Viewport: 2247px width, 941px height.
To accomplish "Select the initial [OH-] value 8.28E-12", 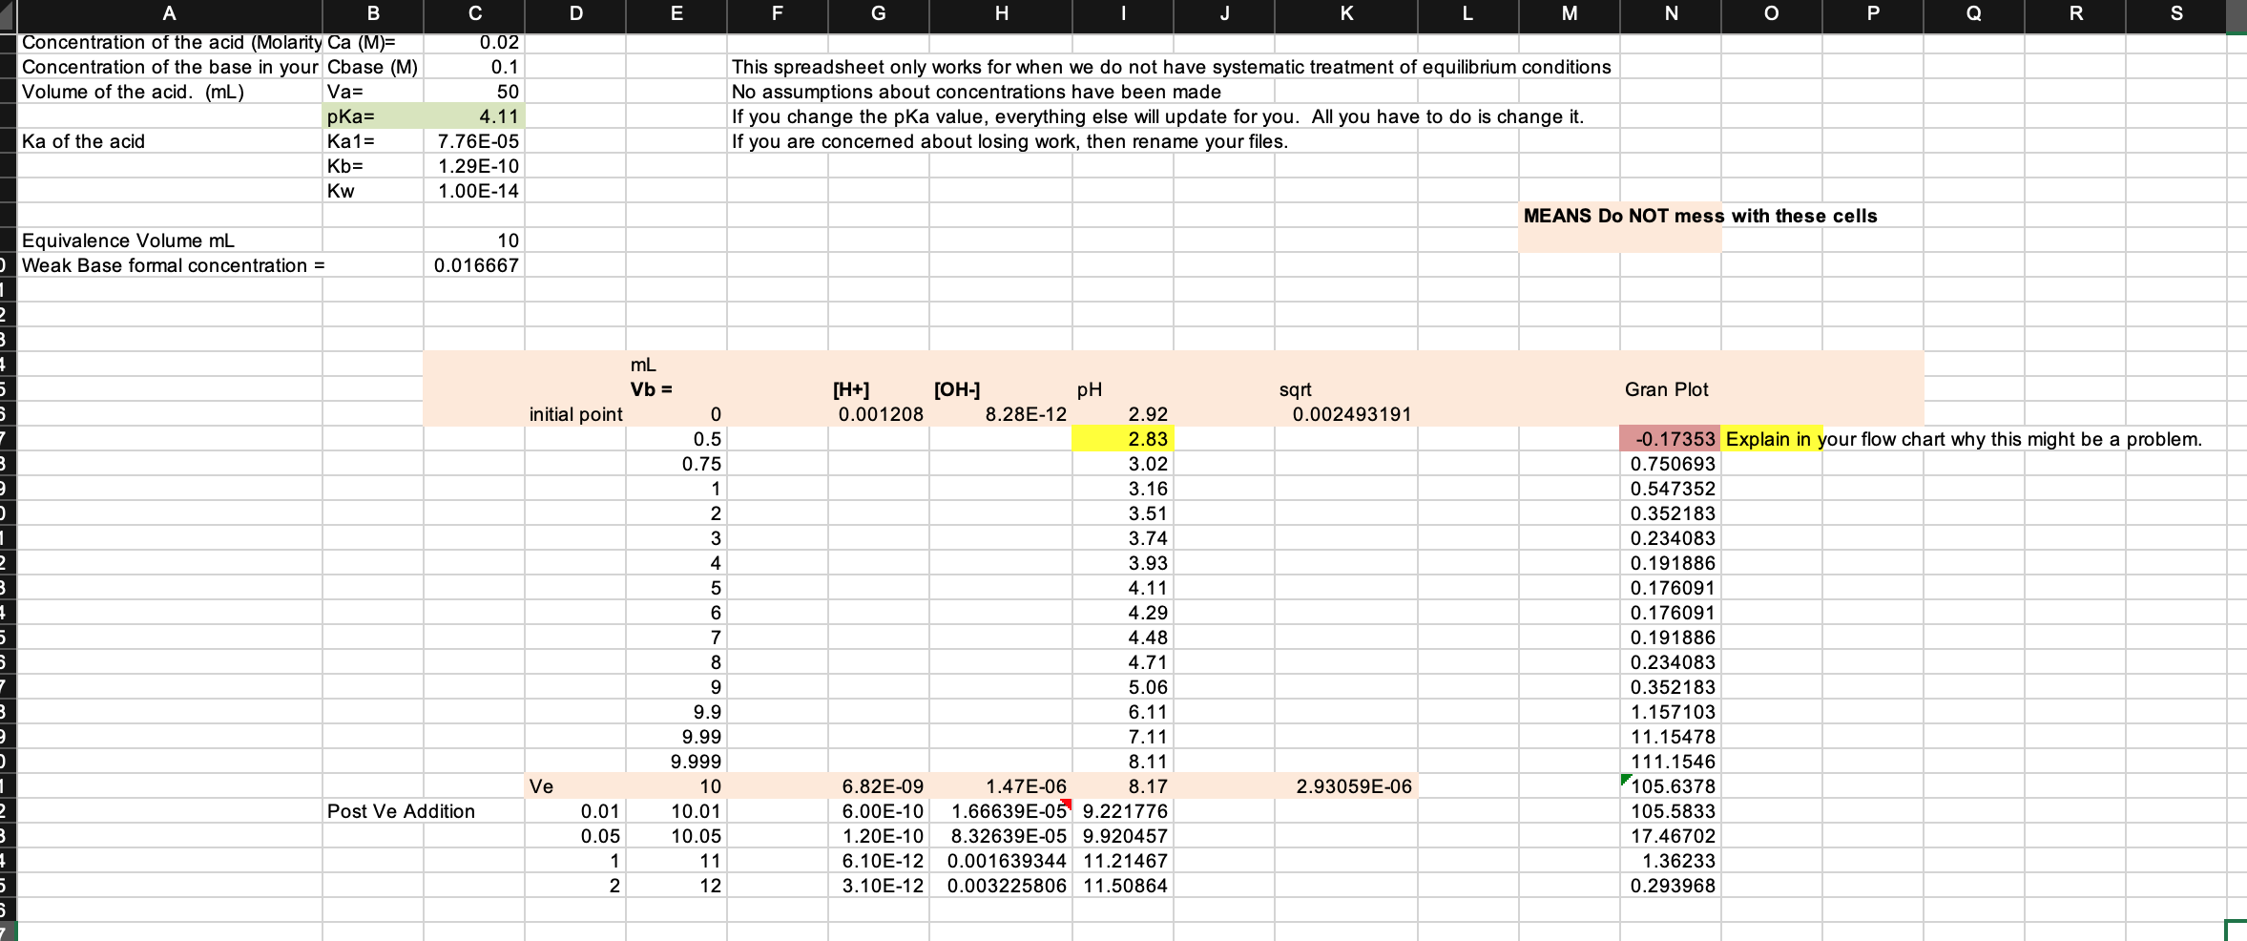I will click(x=1001, y=414).
